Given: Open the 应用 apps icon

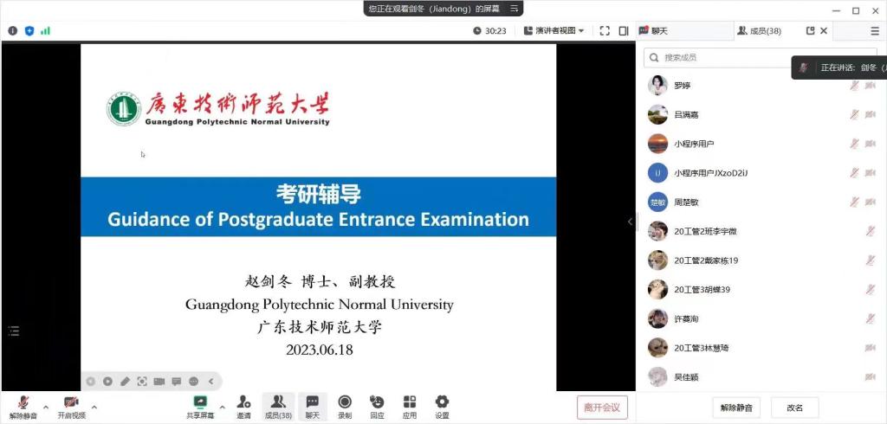Looking at the screenshot, I should [x=410, y=406].
